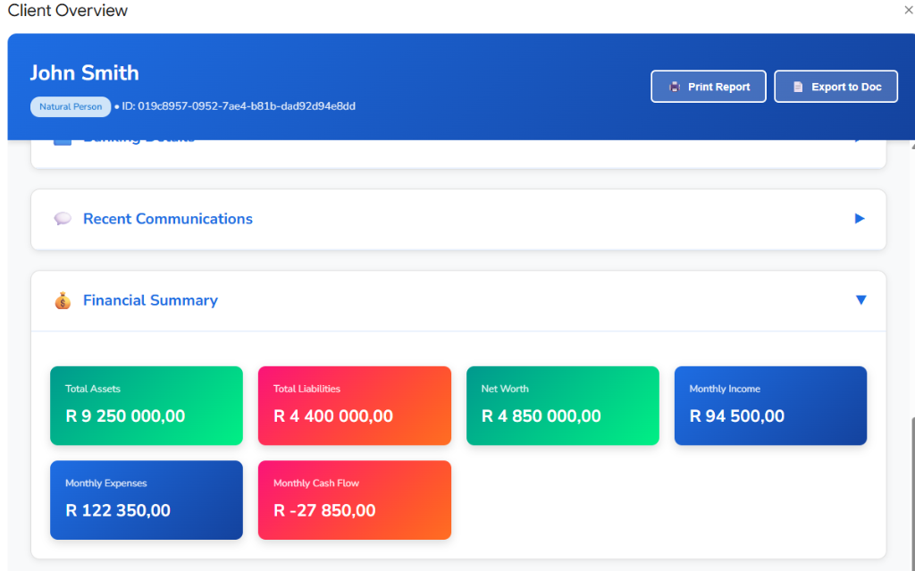Click the negative Monthly Cash Flow card
This screenshot has height=571, width=915.
354,500
